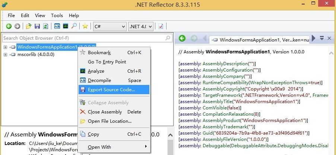Select WindowsFormsApplication1 tree item
This screenshot has height=155, width=336.
tap(56, 47)
